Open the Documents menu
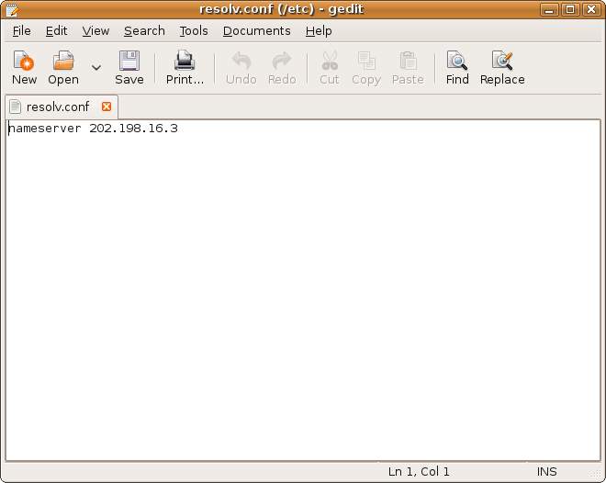 pos(256,31)
